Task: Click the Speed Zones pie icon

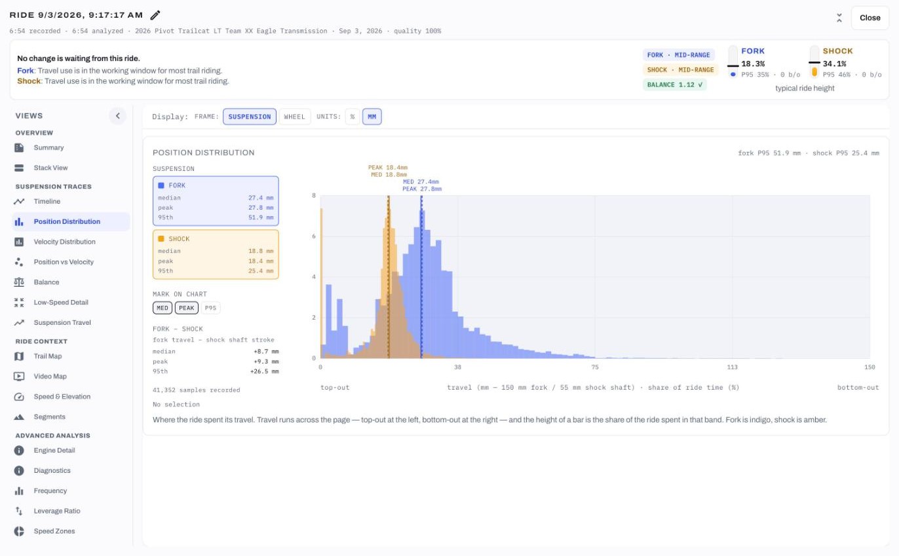Action: point(19,532)
